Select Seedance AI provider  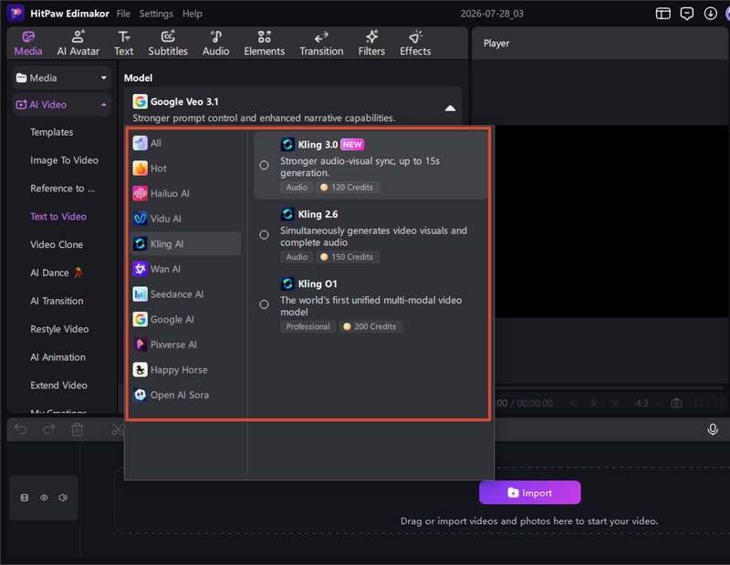coord(185,294)
